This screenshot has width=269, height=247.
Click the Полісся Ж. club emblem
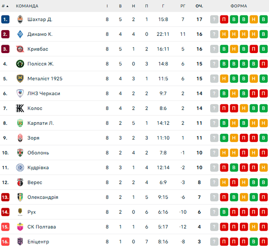click(20, 64)
